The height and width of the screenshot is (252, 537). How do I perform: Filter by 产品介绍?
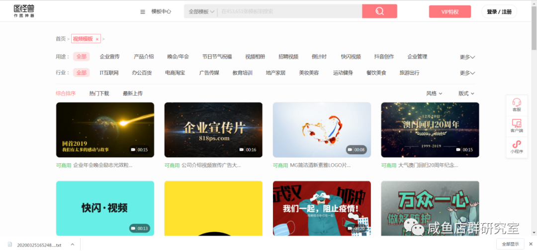144,57
